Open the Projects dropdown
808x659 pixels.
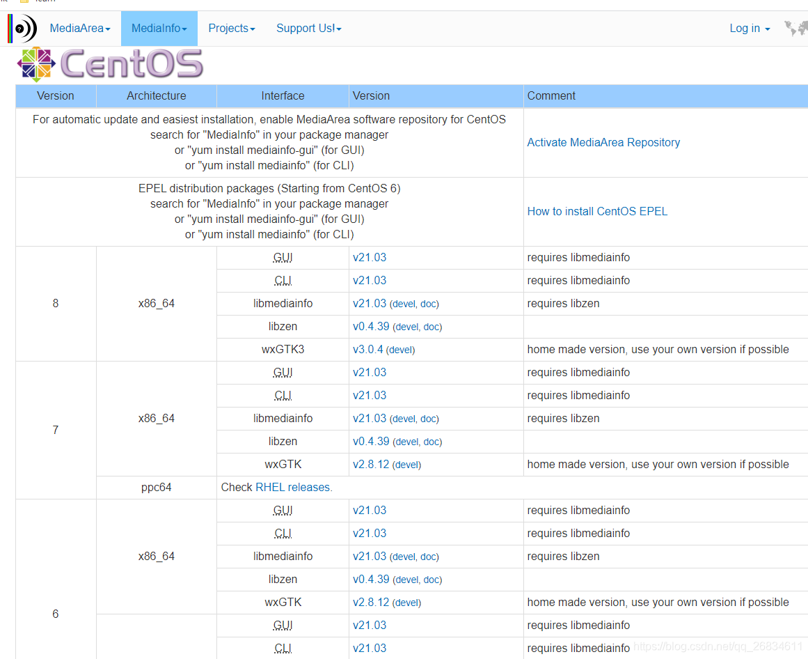click(x=231, y=29)
